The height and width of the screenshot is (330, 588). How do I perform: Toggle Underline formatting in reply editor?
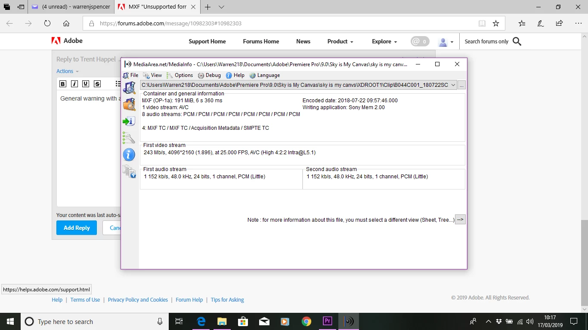point(86,84)
